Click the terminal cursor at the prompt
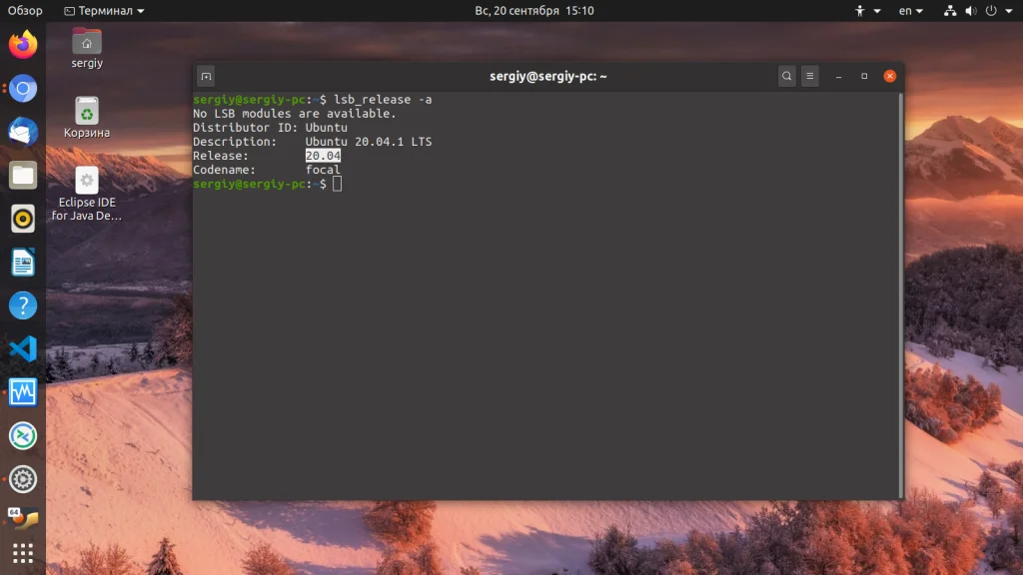 click(x=337, y=184)
